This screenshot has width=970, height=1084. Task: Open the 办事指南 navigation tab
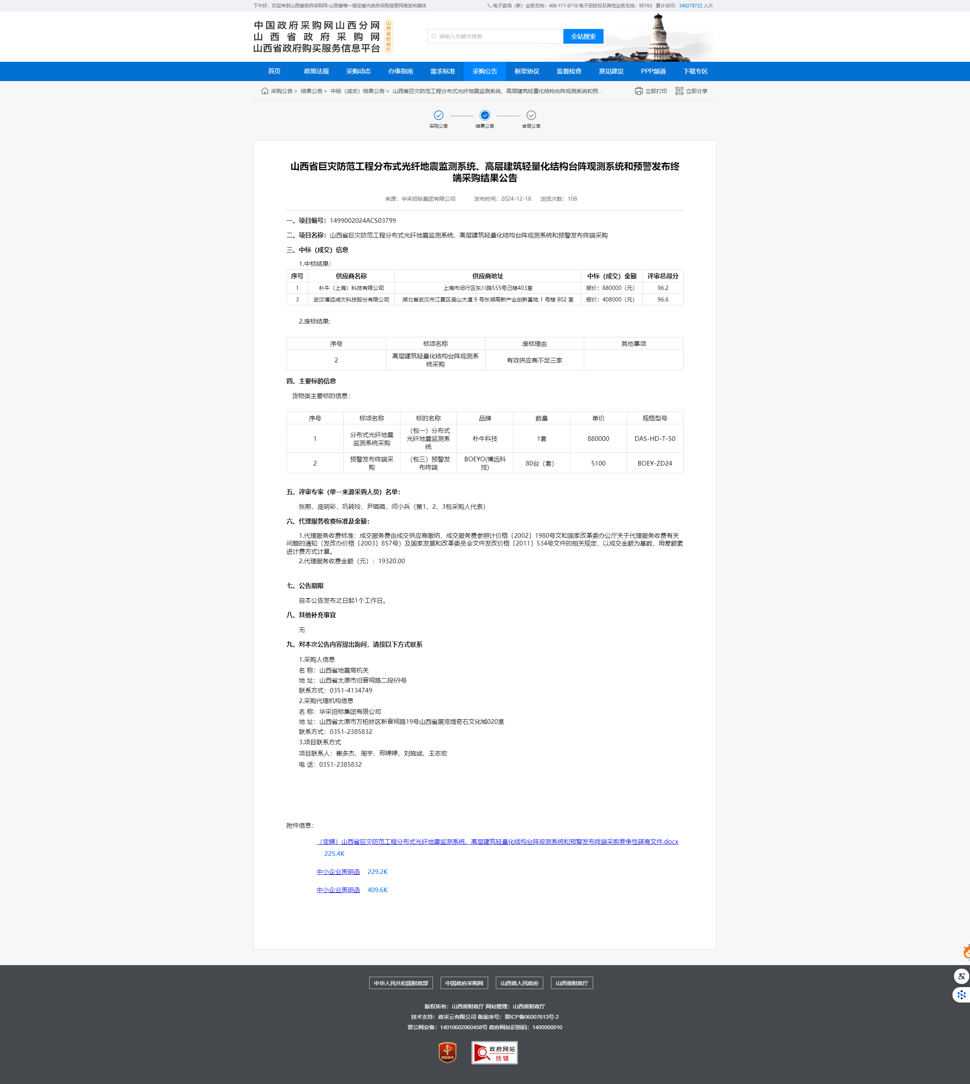tap(401, 71)
